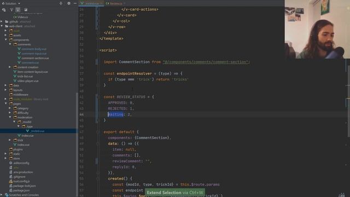This screenshot has width=350, height=197.
Task: Click line number 44 in the gutter
Action: [81, 114]
